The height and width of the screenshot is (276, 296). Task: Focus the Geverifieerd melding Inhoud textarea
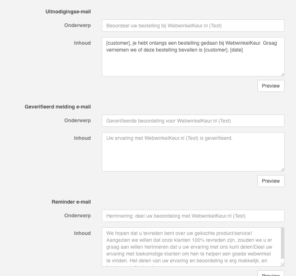[193, 155]
